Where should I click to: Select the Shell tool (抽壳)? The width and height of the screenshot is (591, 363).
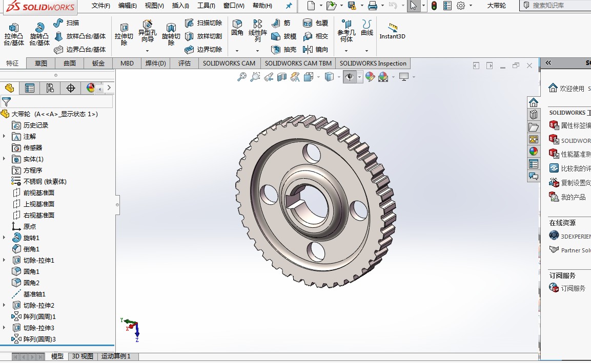coord(284,49)
